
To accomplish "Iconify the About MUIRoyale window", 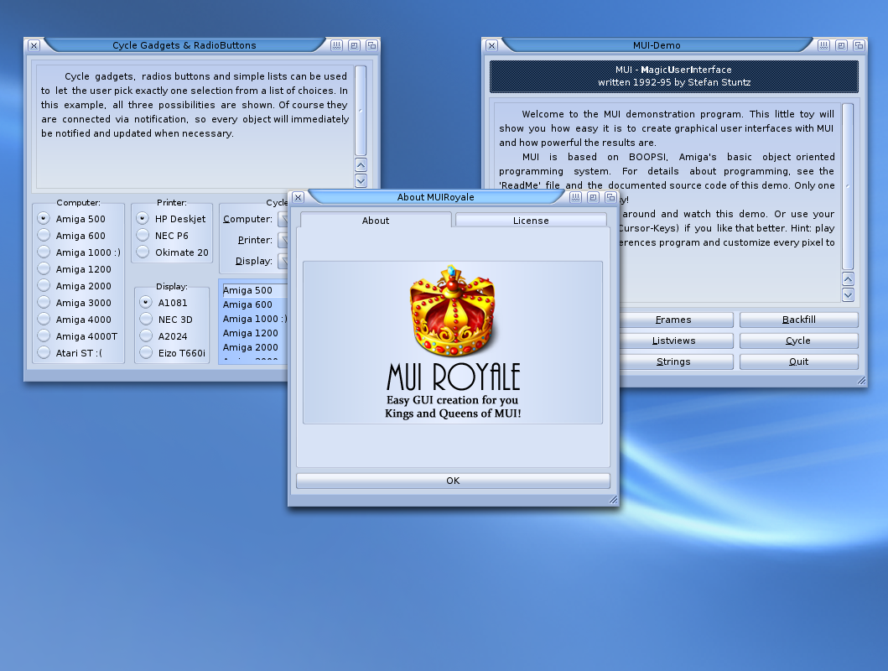I will coord(575,197).
